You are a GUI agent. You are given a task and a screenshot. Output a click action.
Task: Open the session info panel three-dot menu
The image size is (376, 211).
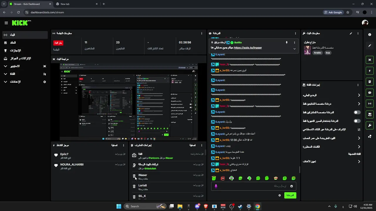pos(202,33)
